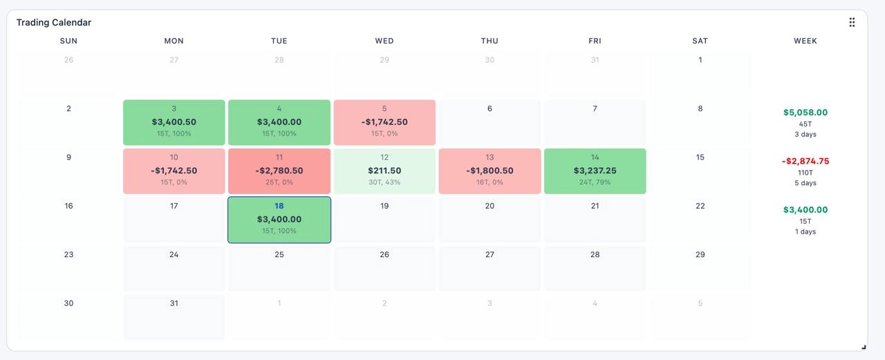Open Monday 3 with $3,400.50 profit
Image resolution: width=885 pixels, height=360 pixels.
(174, 122)
